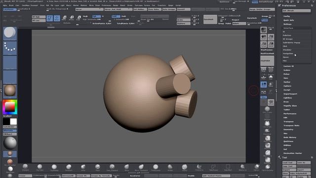Toggle the Persp perspective icon
Image resolution: width=316 pixels, height=178 pixels.
click(264, 70)
